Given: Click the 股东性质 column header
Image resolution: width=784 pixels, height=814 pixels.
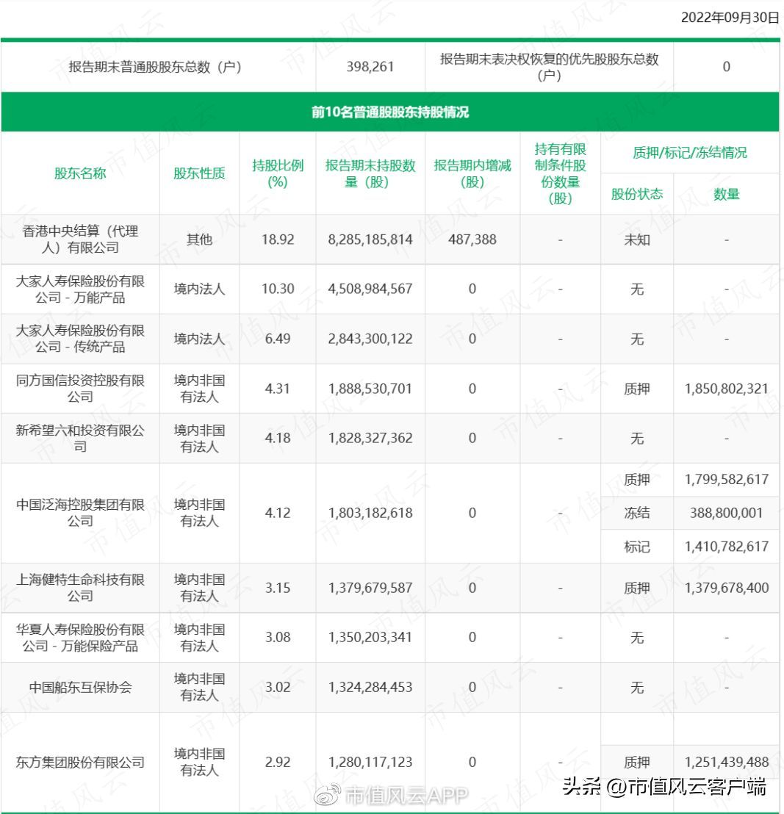Looking at the screenshot, I should 199,173.
